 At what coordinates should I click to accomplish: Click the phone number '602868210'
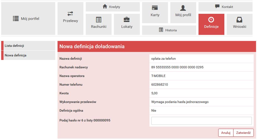click(x=159, y=84)
